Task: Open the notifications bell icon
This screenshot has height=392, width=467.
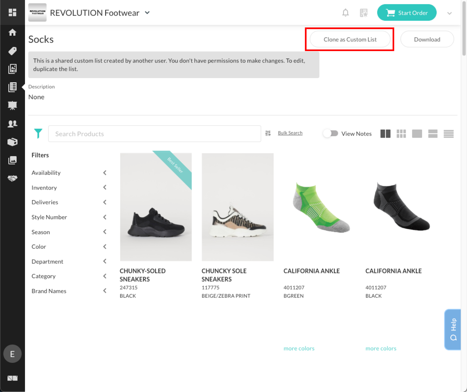Action: [345, 13]
